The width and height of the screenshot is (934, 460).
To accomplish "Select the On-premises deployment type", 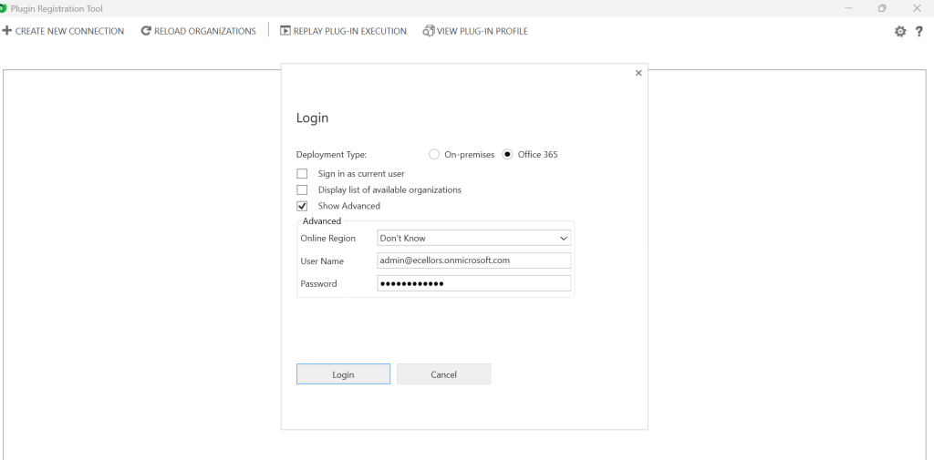I will [x=434, y=155].
